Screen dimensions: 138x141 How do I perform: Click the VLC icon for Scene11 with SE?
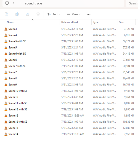pyautogui.click(x=6, y=103)
